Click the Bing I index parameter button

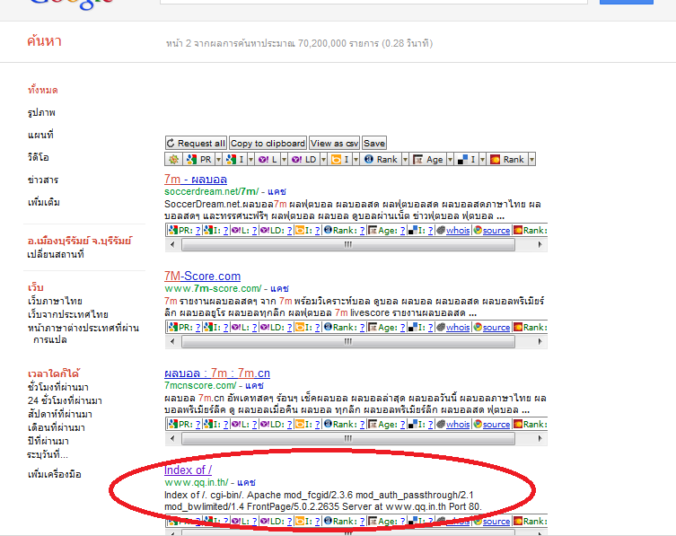coord(339,160)
